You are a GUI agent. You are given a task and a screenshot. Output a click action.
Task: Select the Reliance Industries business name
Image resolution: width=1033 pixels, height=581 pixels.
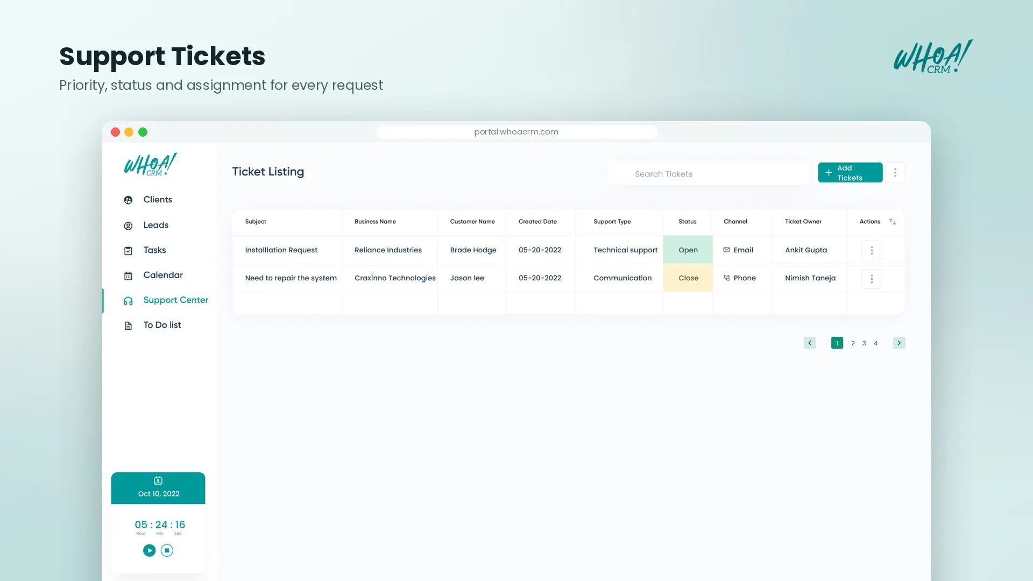click(388, 250)
